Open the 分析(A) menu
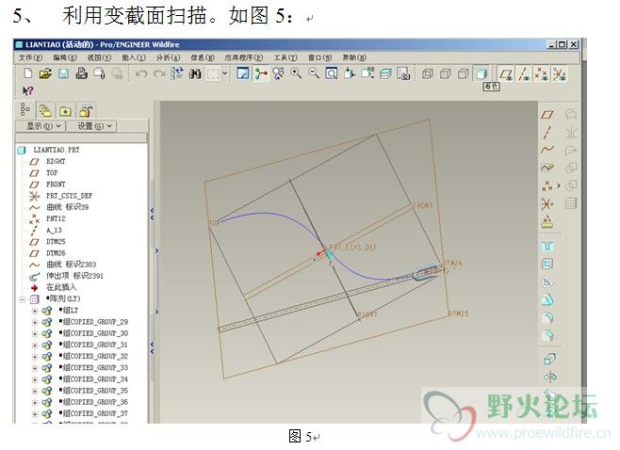The width and height of the screenshot is (620, 450). [x=168, y=57]
